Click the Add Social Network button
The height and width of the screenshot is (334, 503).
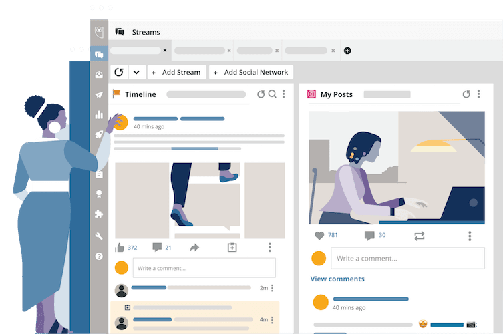point(251,72)
